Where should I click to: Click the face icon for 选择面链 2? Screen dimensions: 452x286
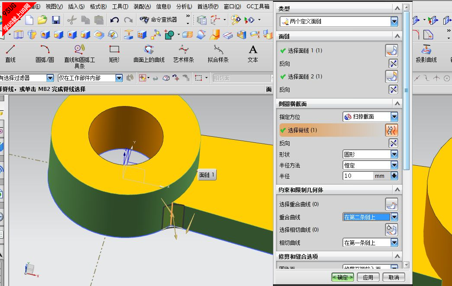coord(392,77)
